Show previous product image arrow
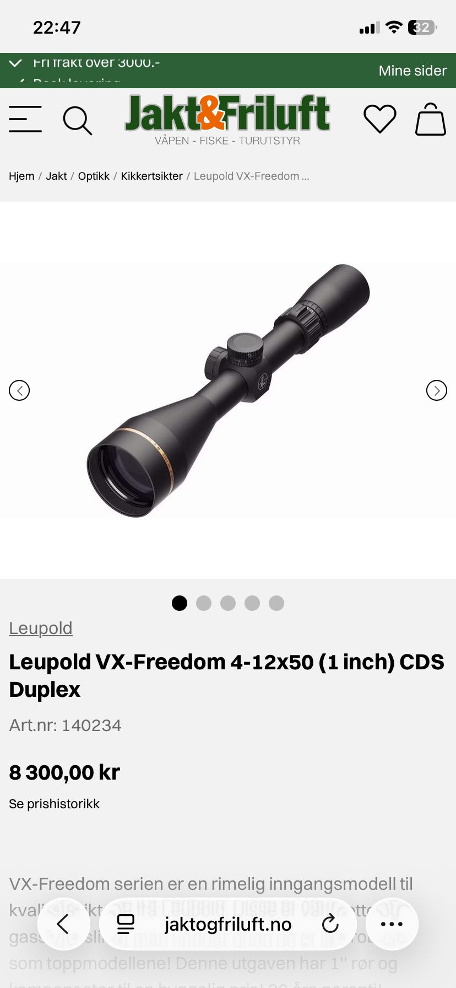This screenshot has width=456, height=988. pos(19,390)
